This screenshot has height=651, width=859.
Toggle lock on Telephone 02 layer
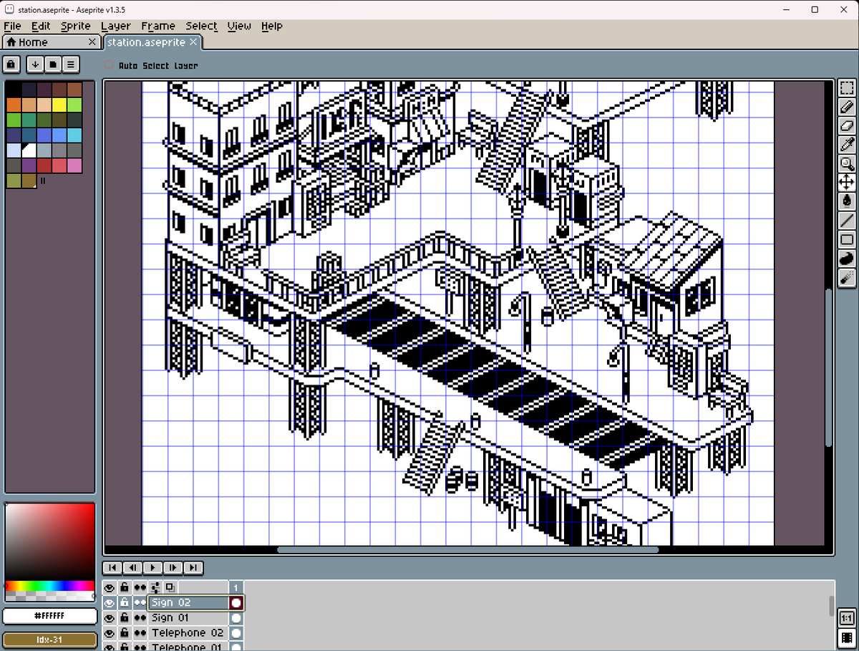(x=124, y=633)
